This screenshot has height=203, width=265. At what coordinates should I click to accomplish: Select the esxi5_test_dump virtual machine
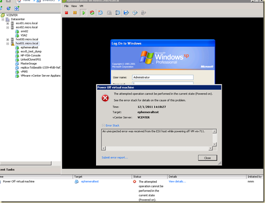(31, 52)
